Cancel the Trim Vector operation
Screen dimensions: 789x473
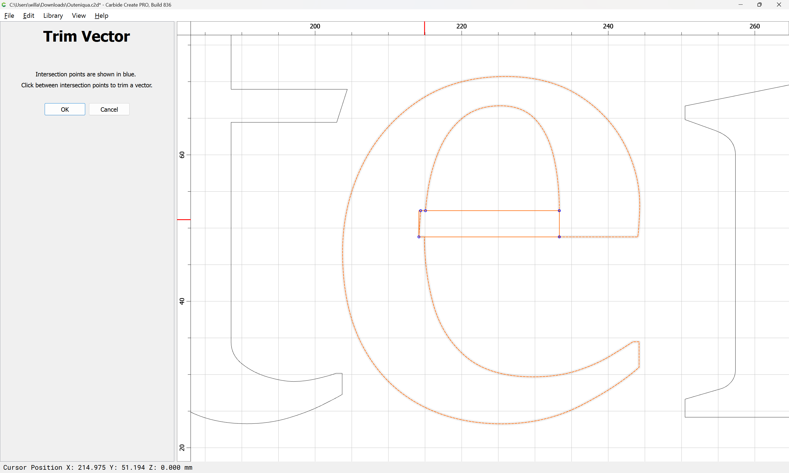click(109, 109)
